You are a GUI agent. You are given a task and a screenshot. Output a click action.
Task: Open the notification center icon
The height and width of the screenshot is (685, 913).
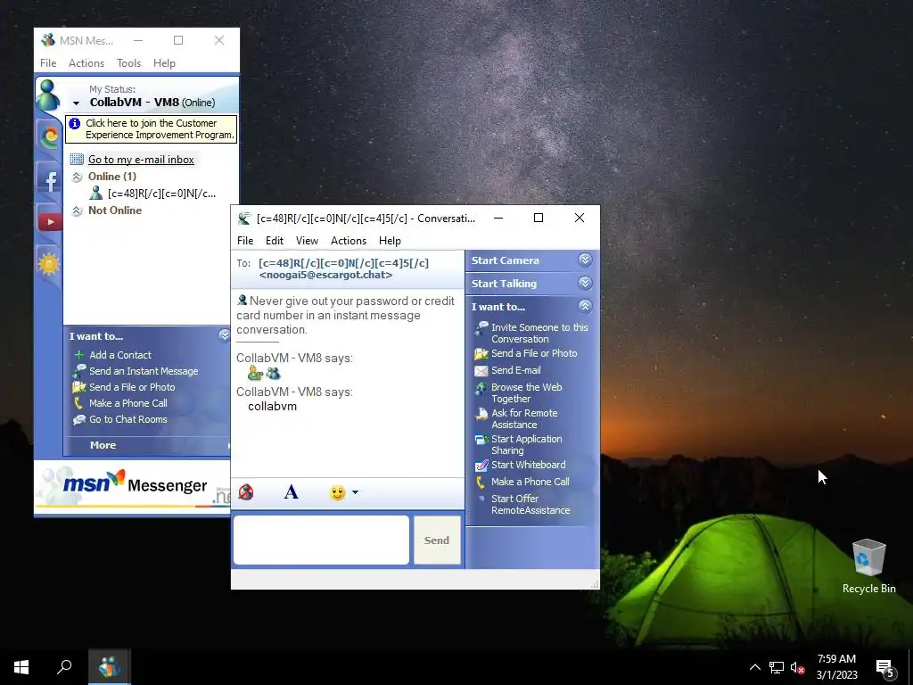coord(885,667)
